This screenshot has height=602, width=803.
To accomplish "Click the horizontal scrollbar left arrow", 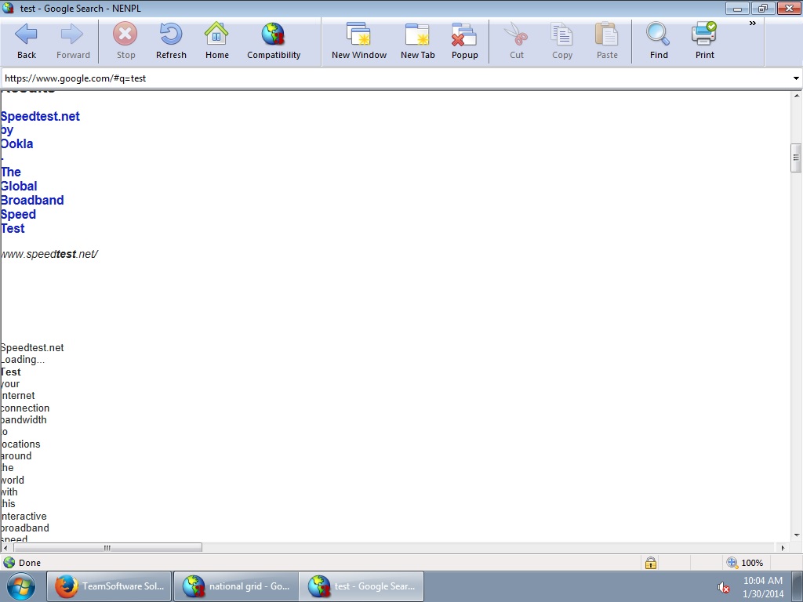I will point(5,548).
